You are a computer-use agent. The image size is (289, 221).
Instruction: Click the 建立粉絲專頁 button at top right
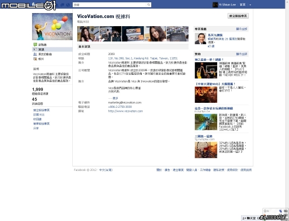[238, 16]
